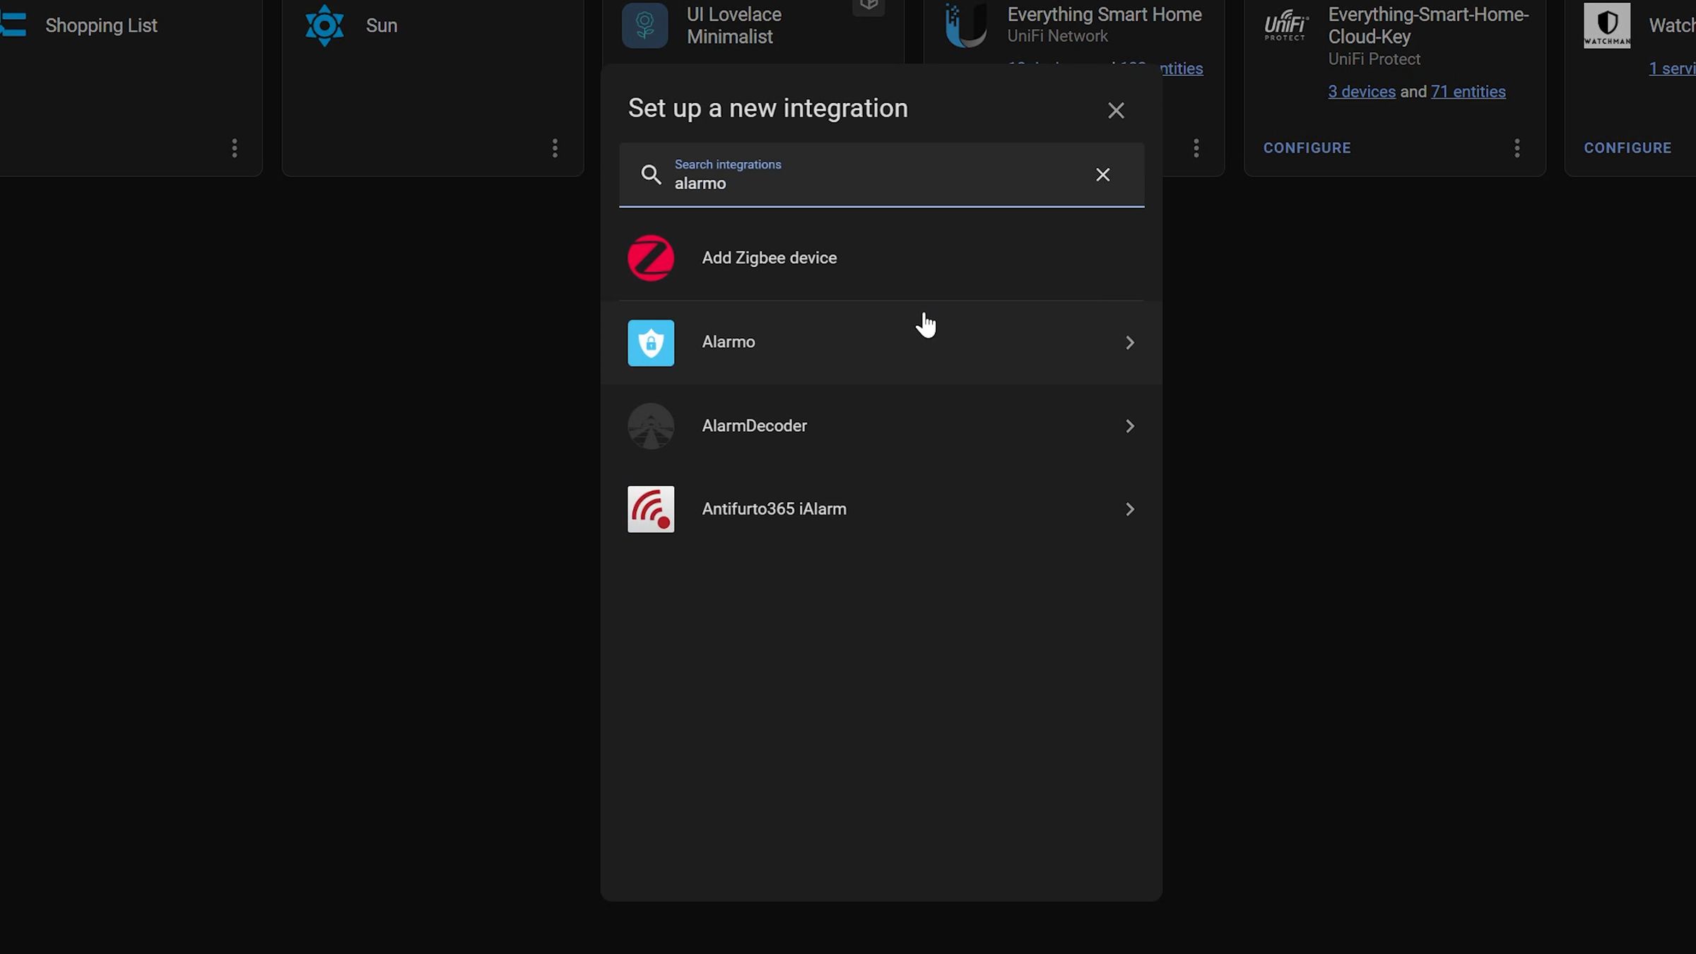Click the UI Lovelace Minimalist flower icon
This screenshot has height=954, width=1696.
point(644,25)
